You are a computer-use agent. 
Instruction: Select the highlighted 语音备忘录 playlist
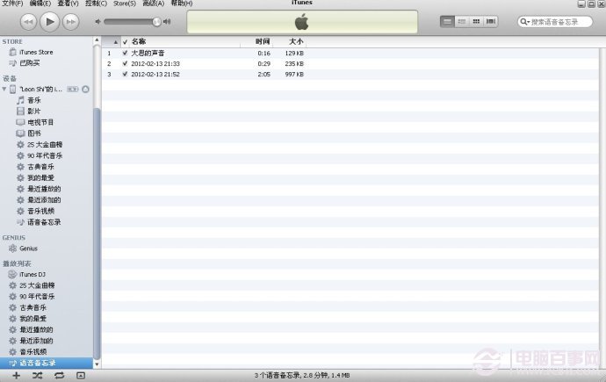click(47, 363)
